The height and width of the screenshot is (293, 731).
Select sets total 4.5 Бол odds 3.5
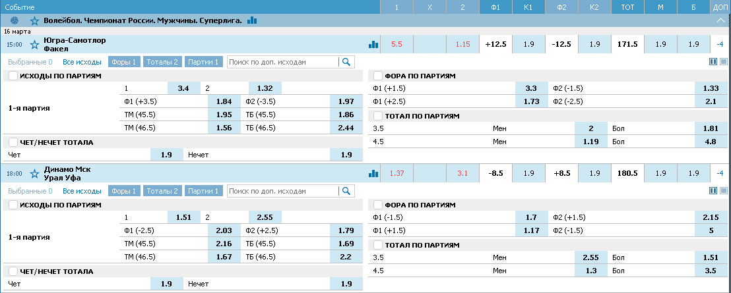point(711,271)
